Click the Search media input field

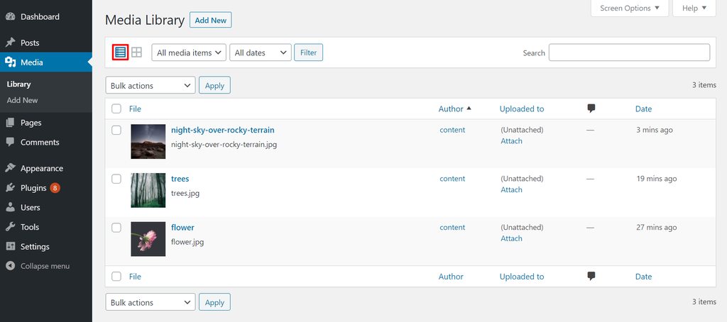coord(629,52)
